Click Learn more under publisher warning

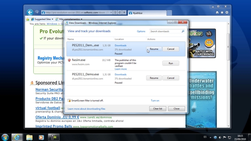[x=121, y=69]
